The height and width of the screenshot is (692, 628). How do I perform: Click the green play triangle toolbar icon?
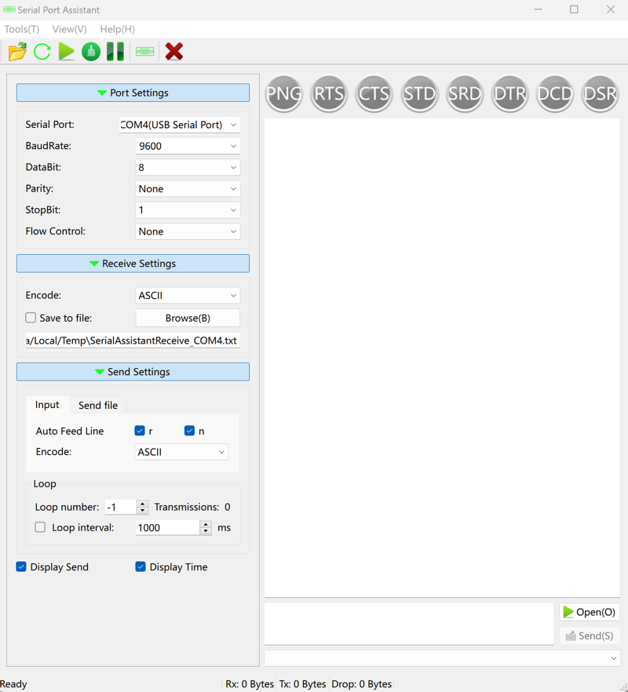pos(66,52)
